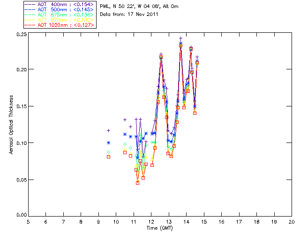300x240 pixels.
Task: Select the AOT 675nm legend entry
Action: coord(59,15)
